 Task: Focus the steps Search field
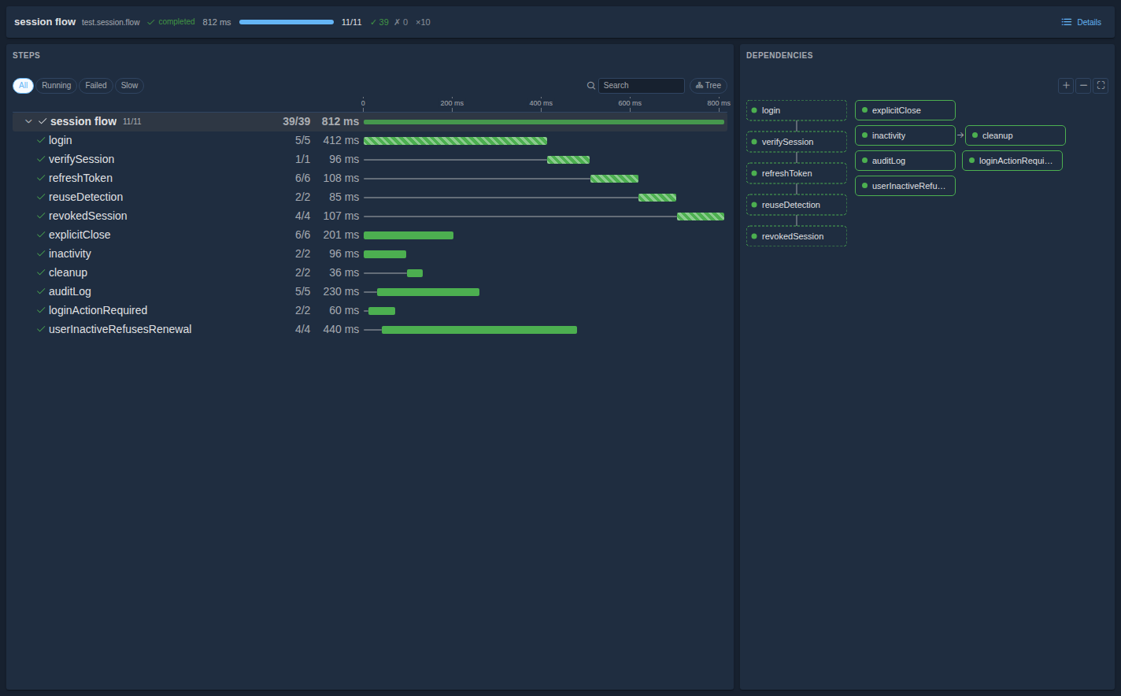(x=641, y=86)
